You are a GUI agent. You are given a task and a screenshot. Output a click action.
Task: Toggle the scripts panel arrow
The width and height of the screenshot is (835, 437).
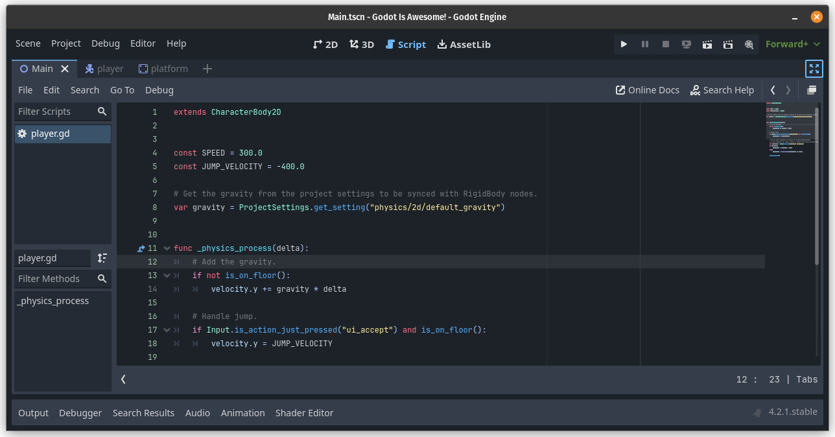click(x=123, y=379)
